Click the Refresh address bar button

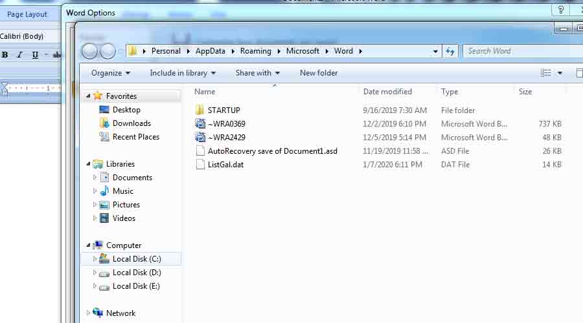point(450,51)
